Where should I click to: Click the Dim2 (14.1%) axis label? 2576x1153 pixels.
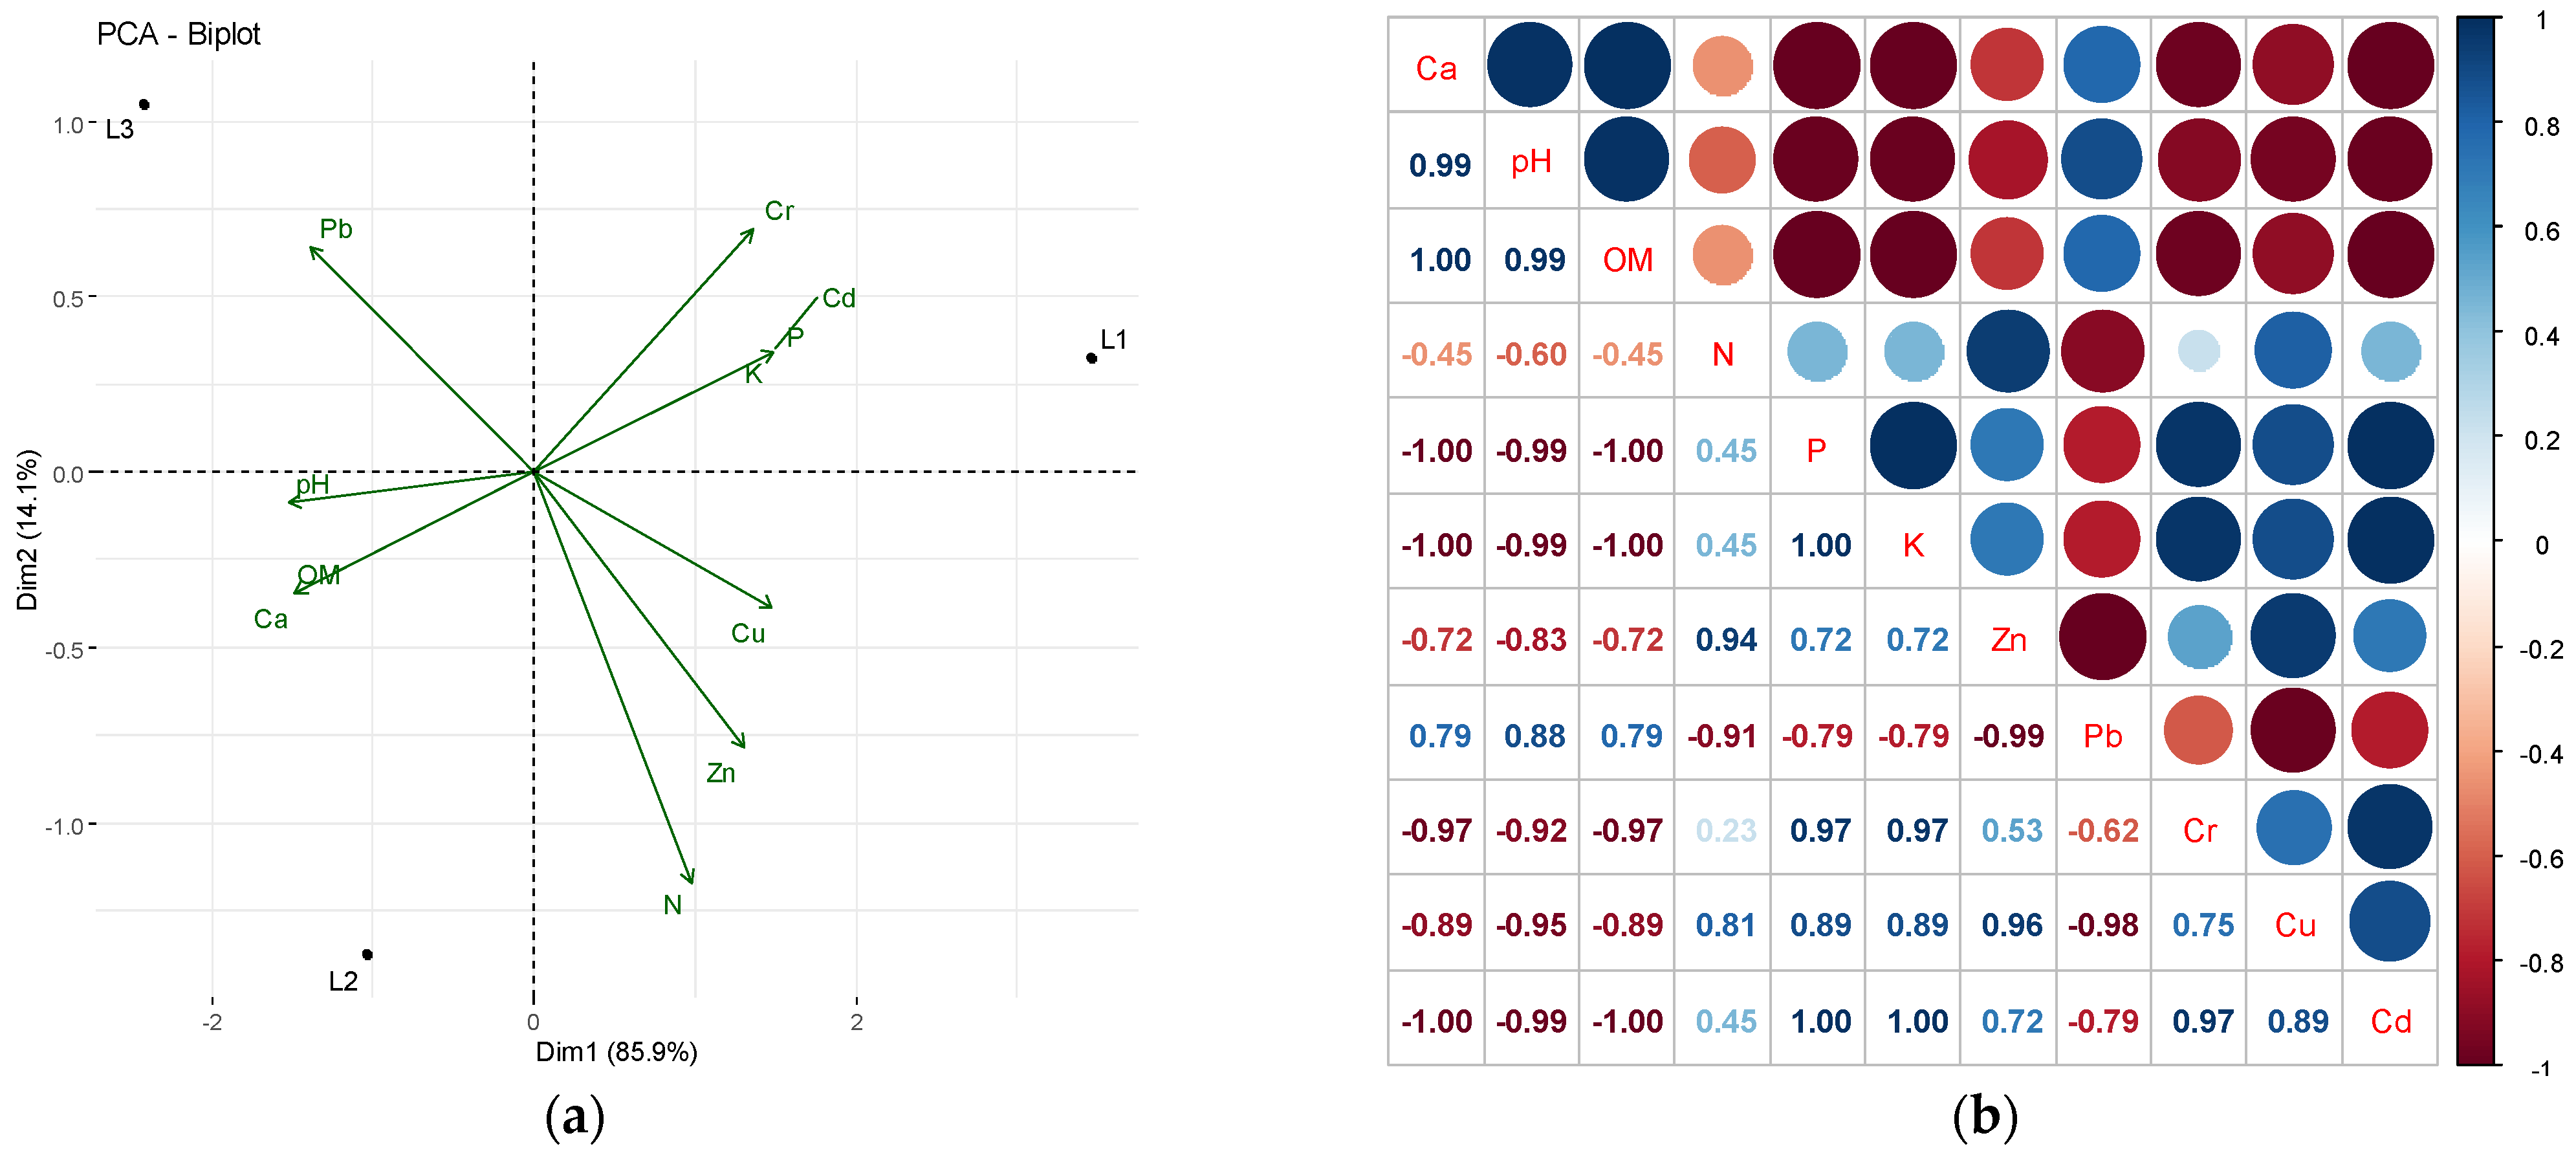pos(27,530)
